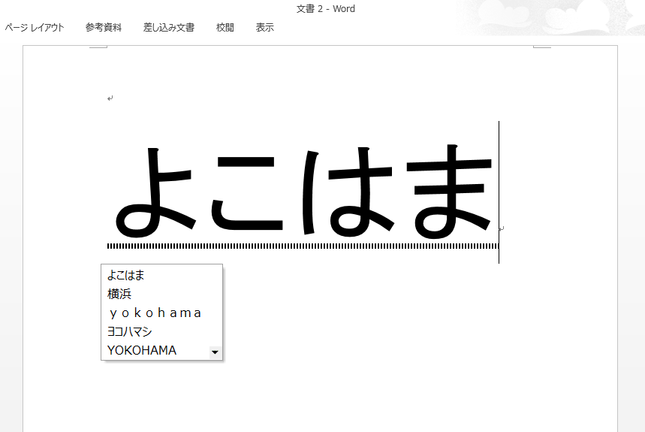
Task: Expand the candidate list with the down arrow
Action: pyautogui.click(x=216, y=352)
